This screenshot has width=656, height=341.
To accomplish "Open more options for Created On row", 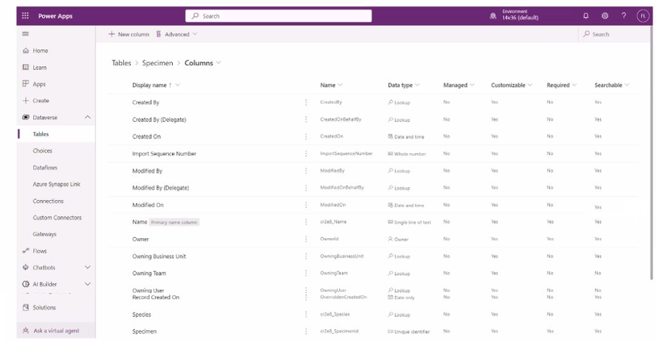I will pyautogui.click(x=306, y=137).
